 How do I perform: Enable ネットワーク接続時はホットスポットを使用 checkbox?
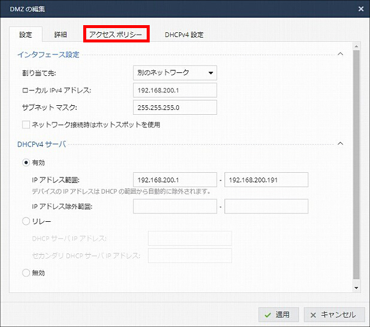tap(26, 124)
